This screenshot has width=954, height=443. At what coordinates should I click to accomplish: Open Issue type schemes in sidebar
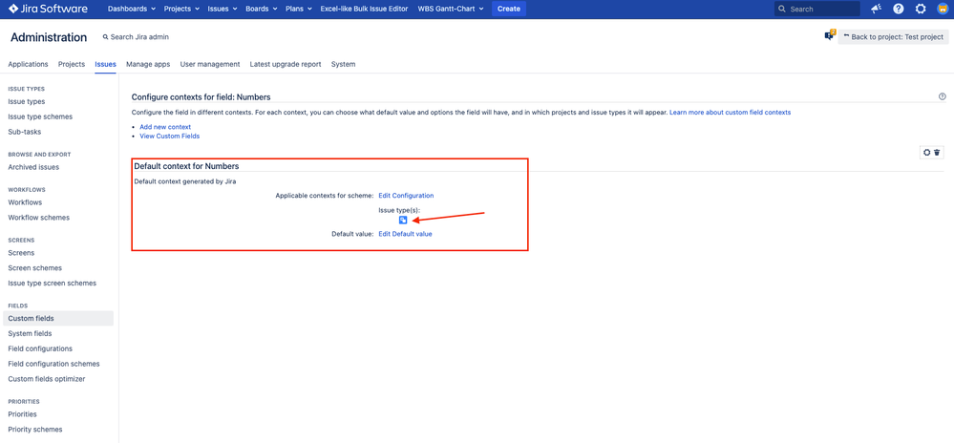(x=40, y=116)
